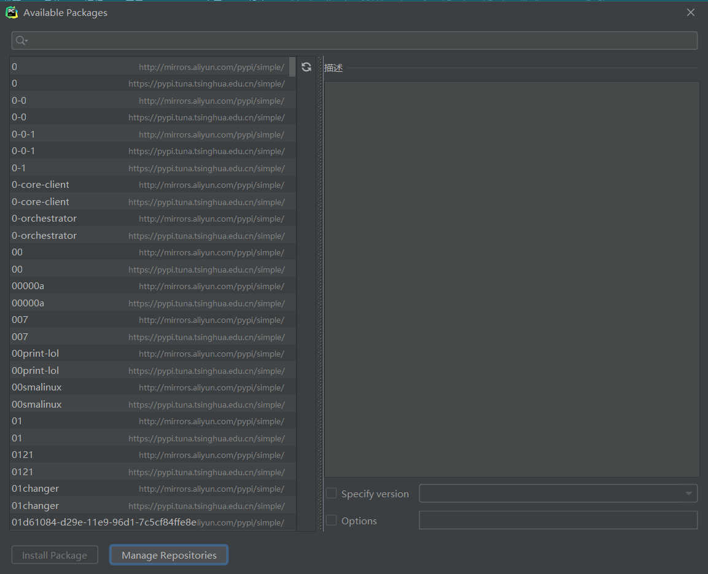Select 00print-lol from aliyun mirror

153,354
